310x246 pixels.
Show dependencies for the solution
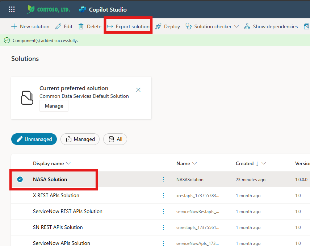tap(271, 26)
